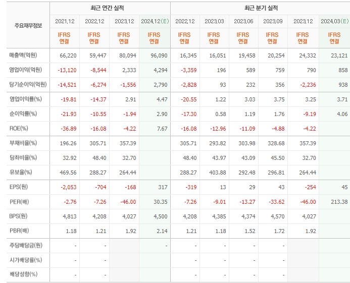Click the -36.89 ROE value
The width and height of the screenshot is (350, 283).
(x=69, y=129)
